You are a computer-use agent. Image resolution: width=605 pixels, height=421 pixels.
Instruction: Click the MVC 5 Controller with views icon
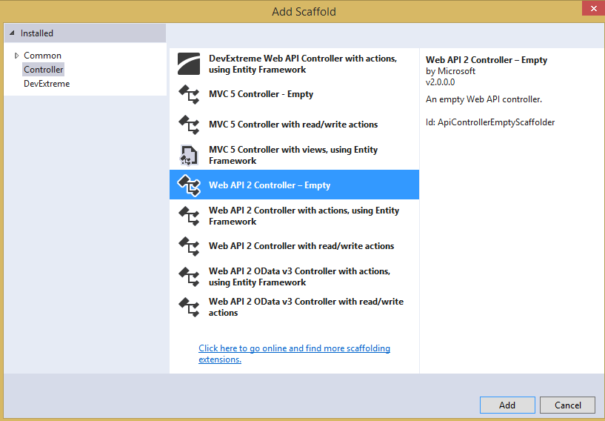189,155
